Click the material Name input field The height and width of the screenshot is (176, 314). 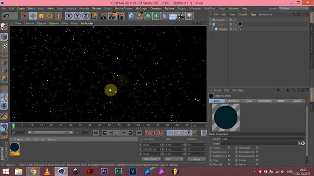click(262, 139)
